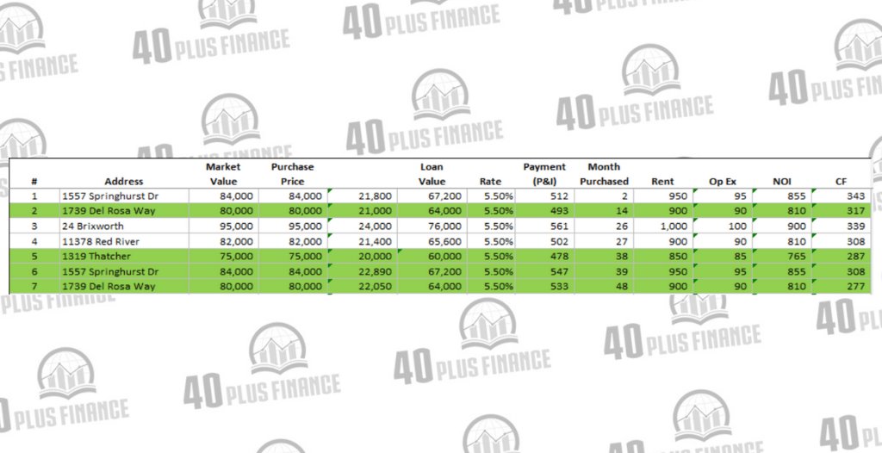Select month purchased value 14
The height and width of the screenshot is (453, 882).
point(604,211)
